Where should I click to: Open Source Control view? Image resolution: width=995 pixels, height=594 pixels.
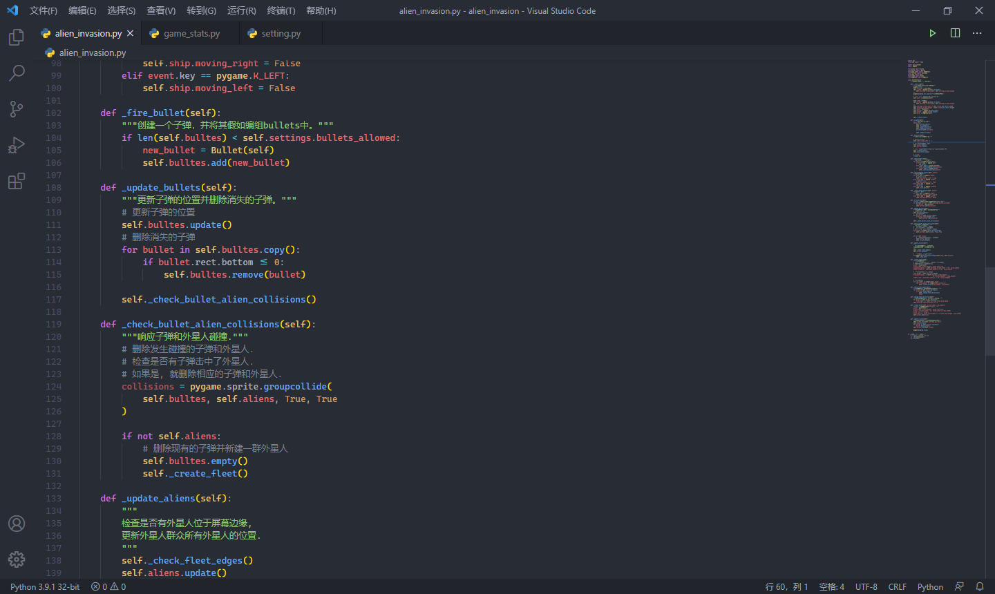click(x=17, y=108)
